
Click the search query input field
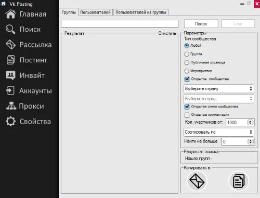pos(120,24)
